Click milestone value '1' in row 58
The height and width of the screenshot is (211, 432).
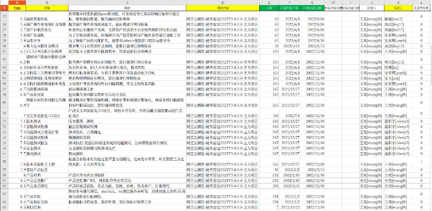(422, 162)
